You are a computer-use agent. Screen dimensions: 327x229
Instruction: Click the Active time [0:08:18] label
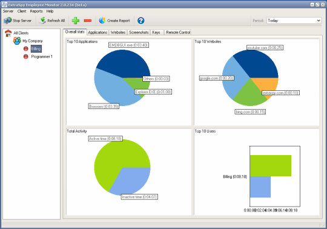(x=105, y=139)
